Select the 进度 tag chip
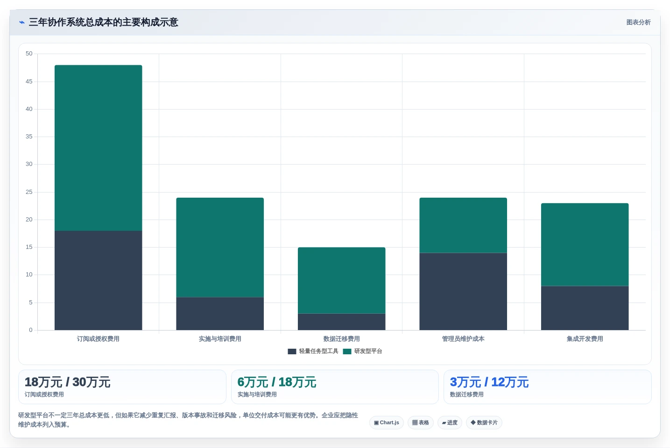Image resolution: width=670 pixels, height=448 pixels. coord(450,423)
